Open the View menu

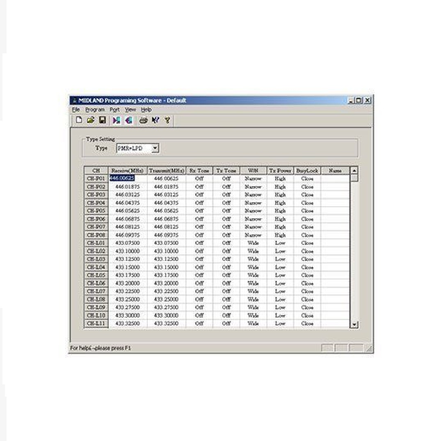coord(130,110)
